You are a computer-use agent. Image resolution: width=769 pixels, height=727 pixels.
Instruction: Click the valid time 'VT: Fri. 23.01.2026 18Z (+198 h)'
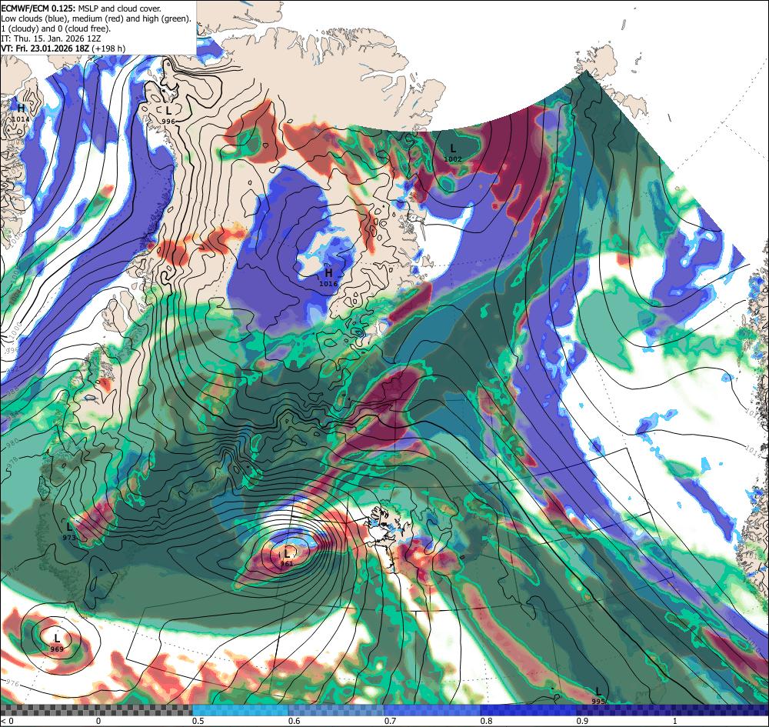click(63, 48)
